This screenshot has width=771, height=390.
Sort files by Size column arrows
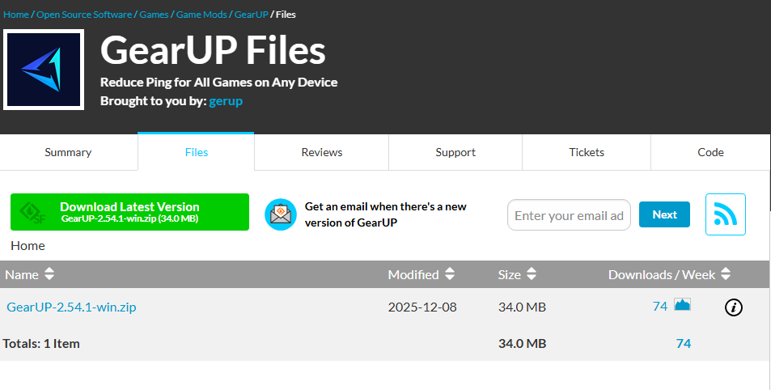(x=532, y=274)
